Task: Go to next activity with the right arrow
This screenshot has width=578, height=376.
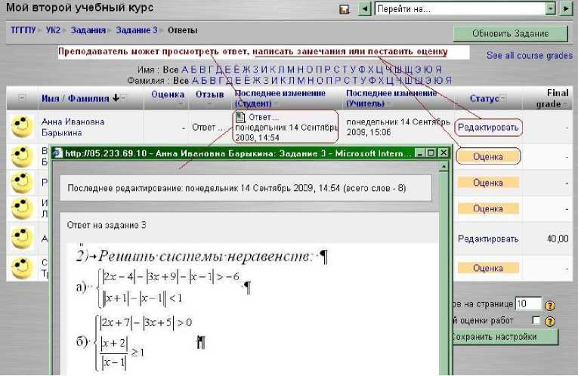Action: click(566, 9)
